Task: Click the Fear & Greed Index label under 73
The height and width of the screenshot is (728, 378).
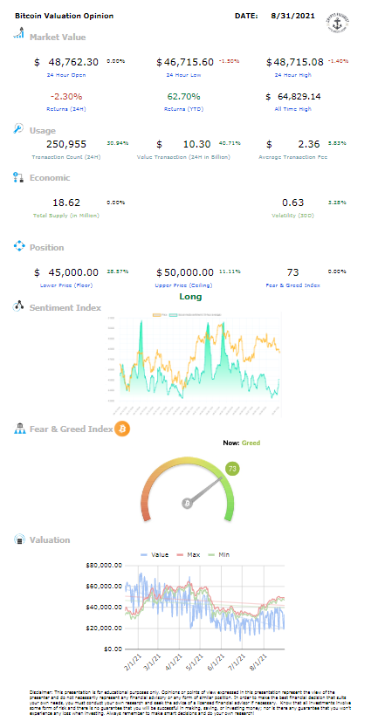Action: click(294, 285)
